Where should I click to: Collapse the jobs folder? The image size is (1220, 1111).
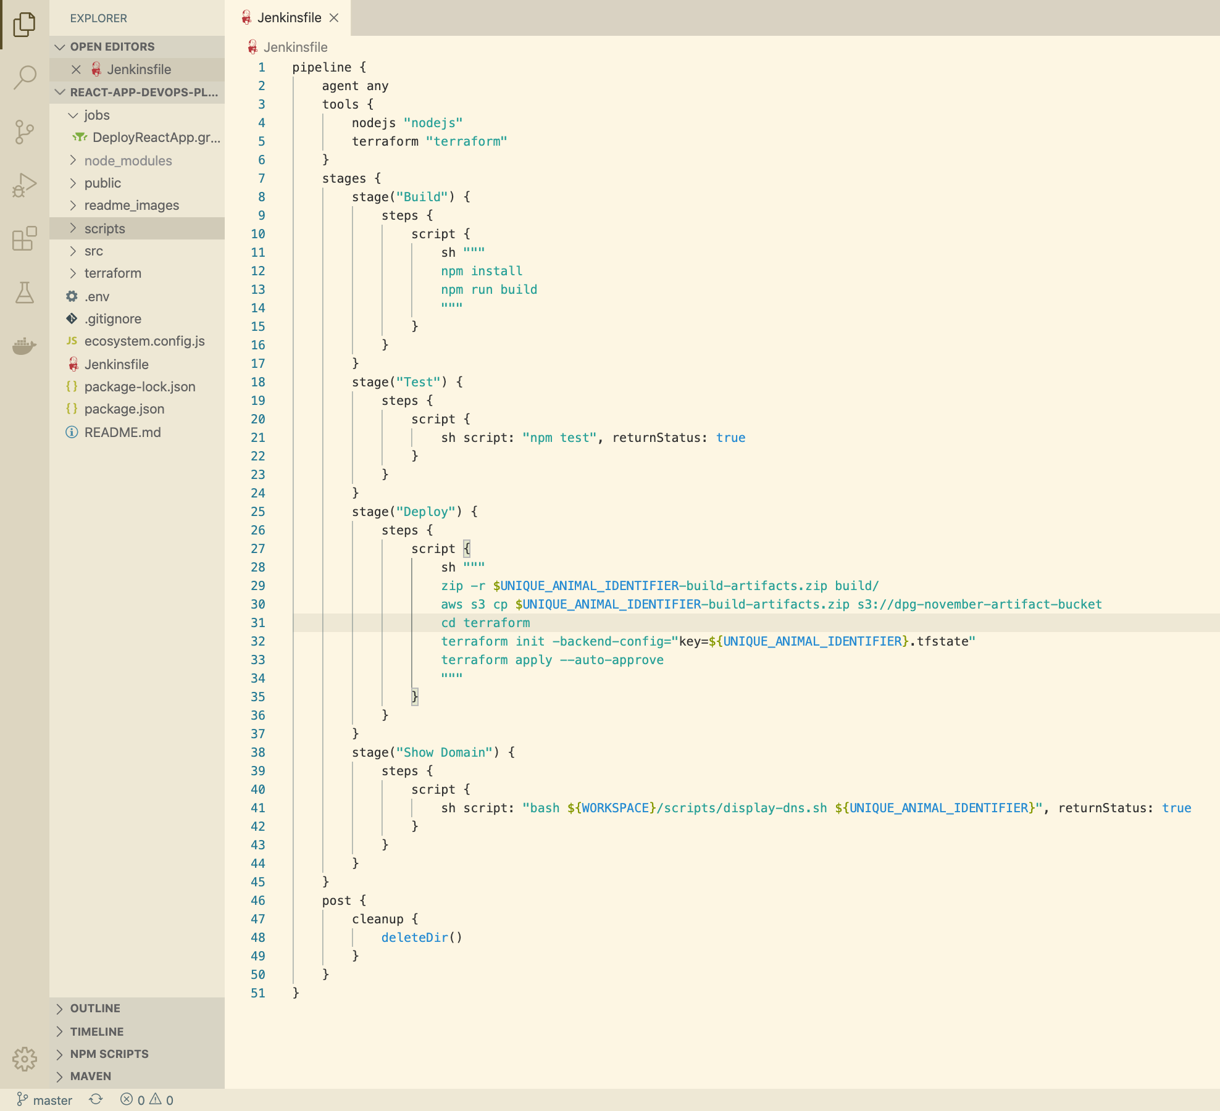97,115
